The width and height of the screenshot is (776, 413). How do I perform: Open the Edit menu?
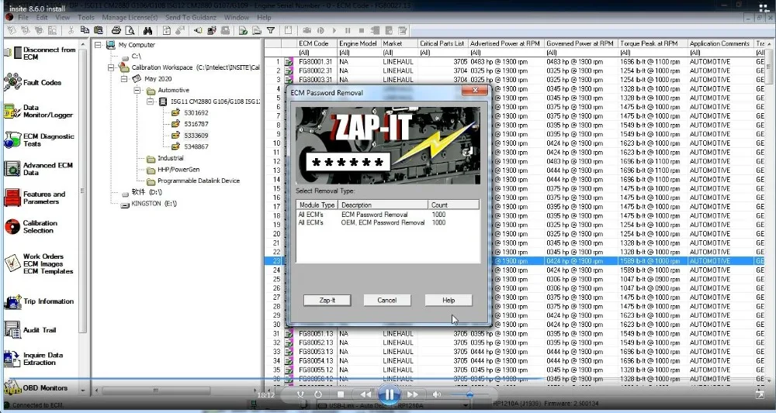(42, 17)
